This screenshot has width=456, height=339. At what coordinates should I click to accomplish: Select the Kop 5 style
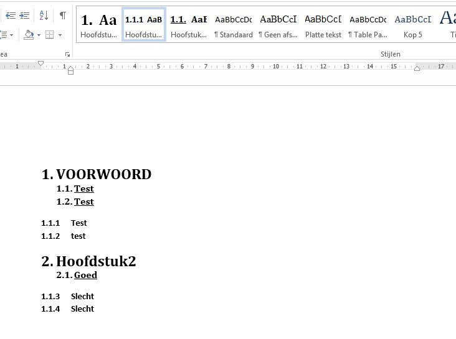(x=412, y=25)
